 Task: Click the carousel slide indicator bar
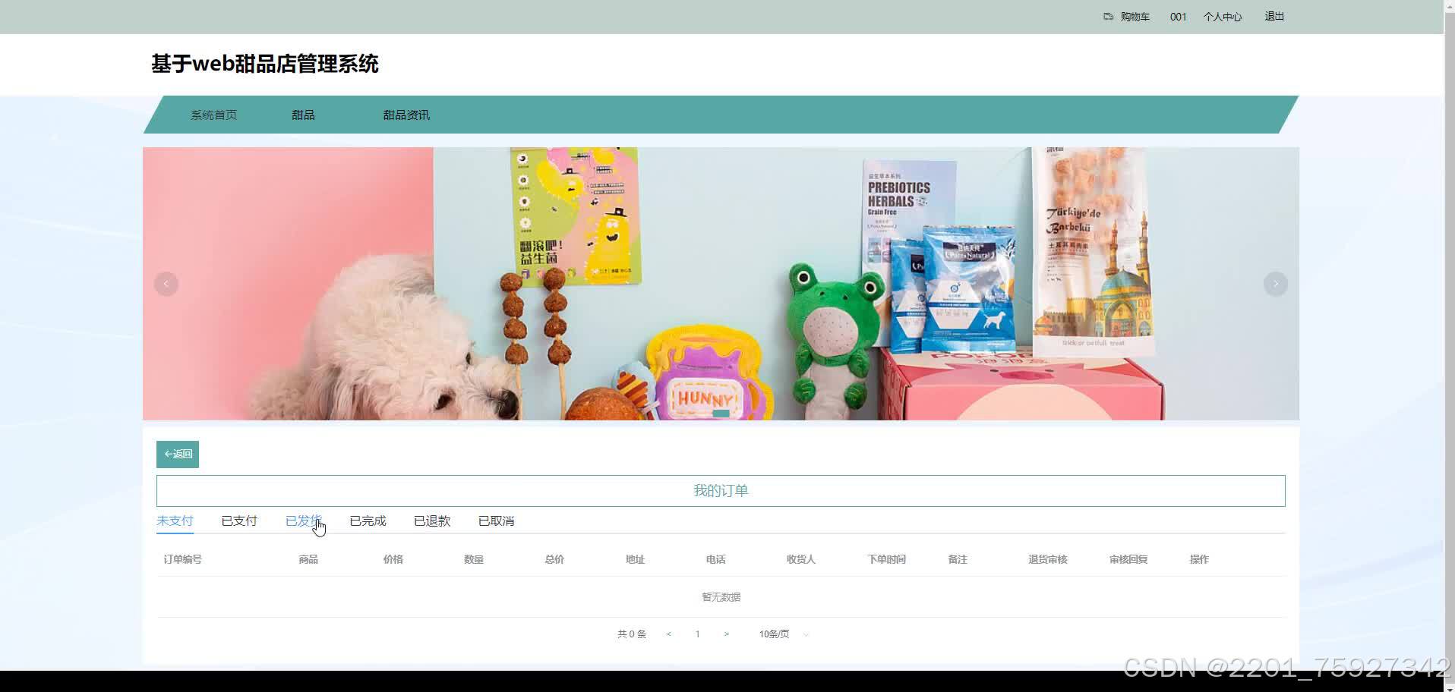pyautogui.click(x=721, y=413)
